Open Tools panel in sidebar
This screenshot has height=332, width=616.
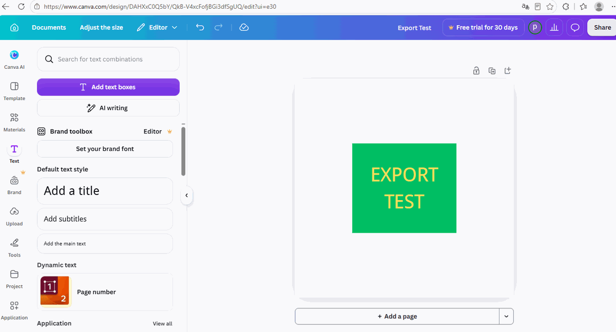click(x=14, y=248)
